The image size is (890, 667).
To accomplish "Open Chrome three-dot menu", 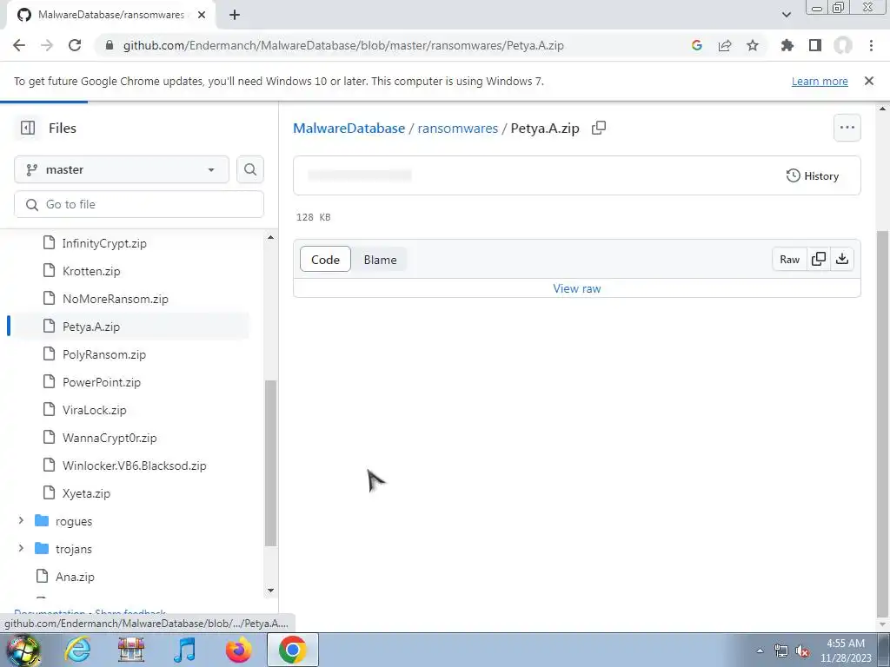I will coord(871,45).
